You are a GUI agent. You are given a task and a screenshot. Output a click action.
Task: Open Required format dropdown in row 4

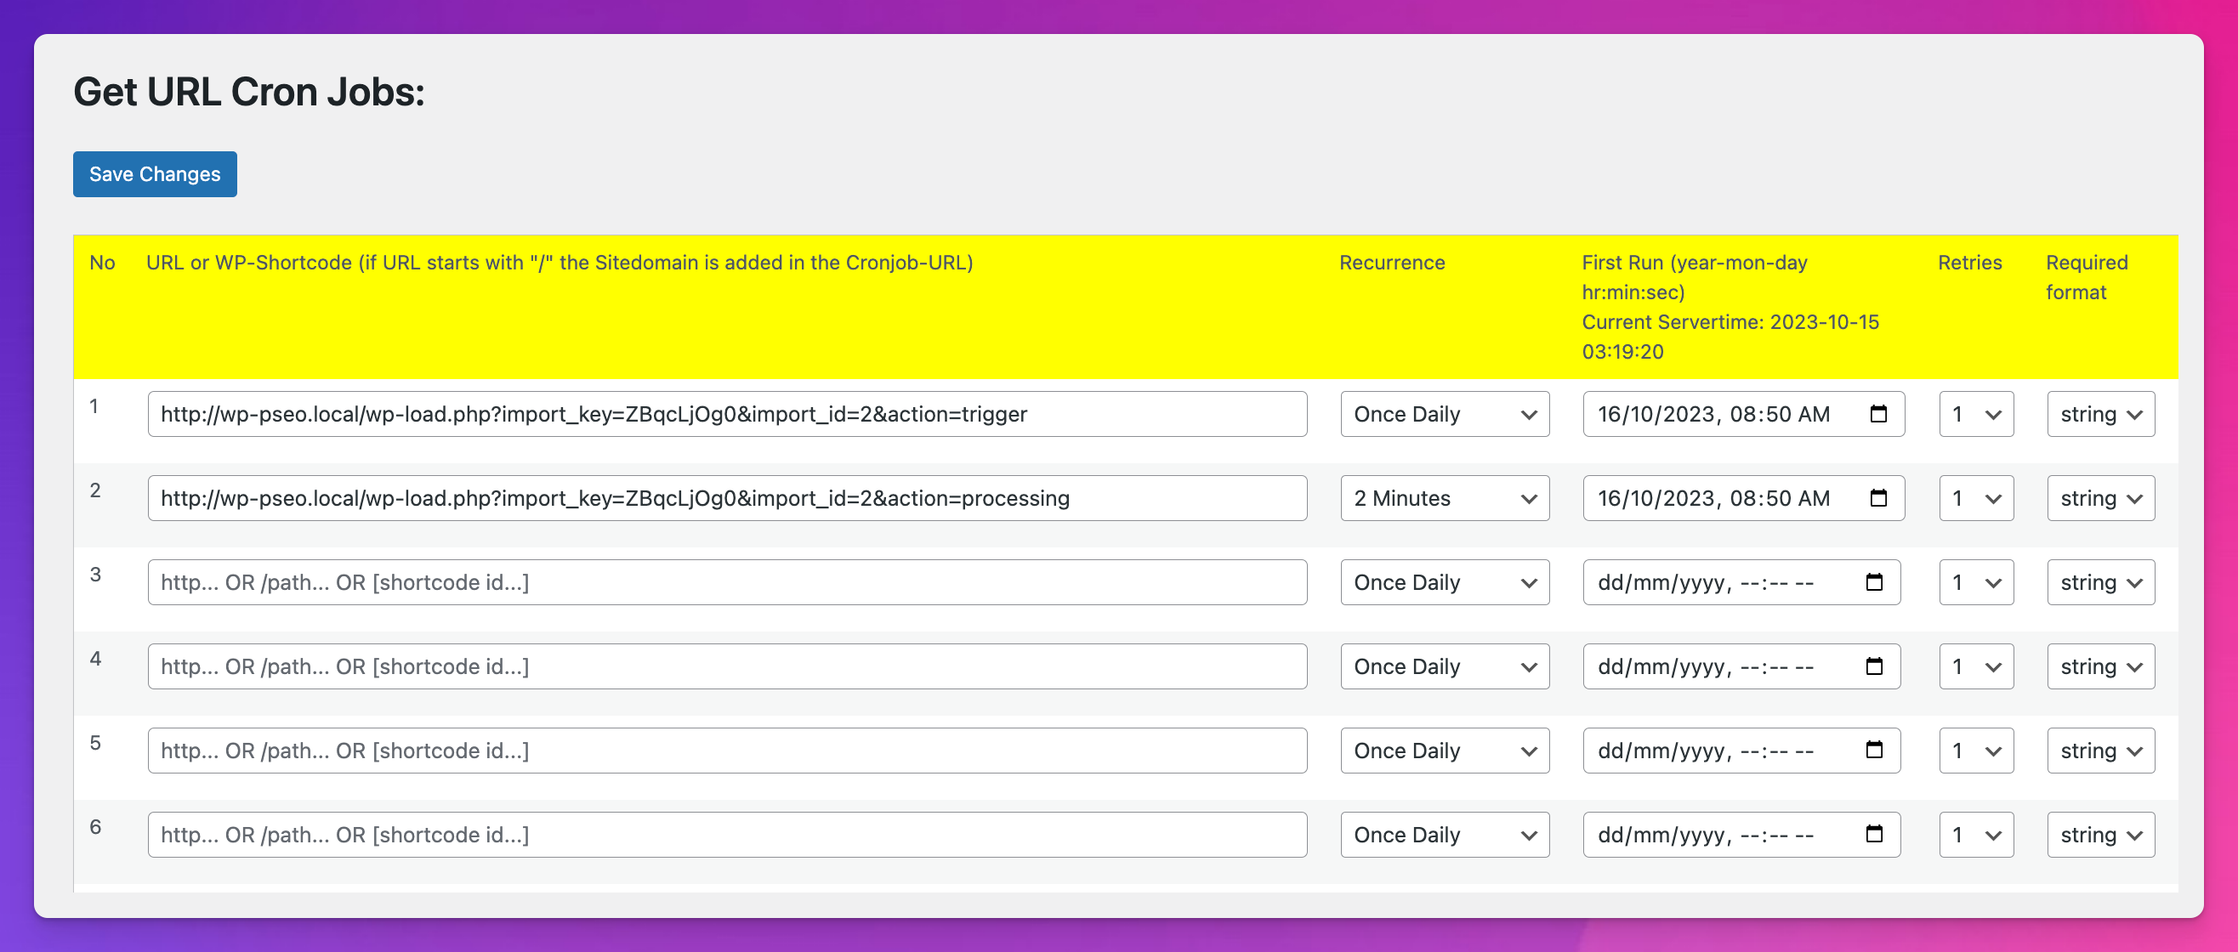2101,667
